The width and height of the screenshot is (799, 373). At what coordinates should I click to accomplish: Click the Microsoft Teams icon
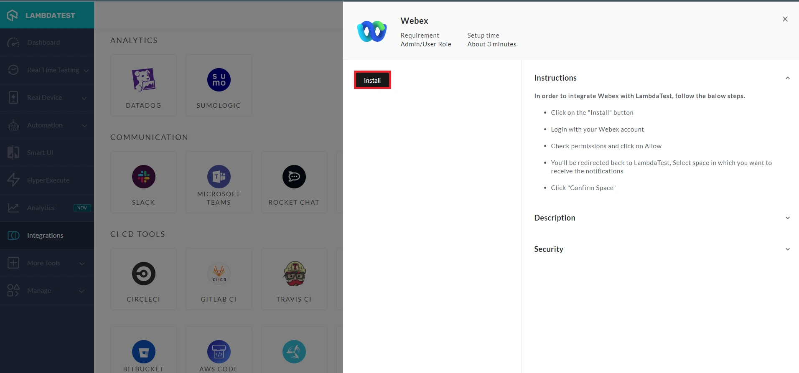click(219, 177)
